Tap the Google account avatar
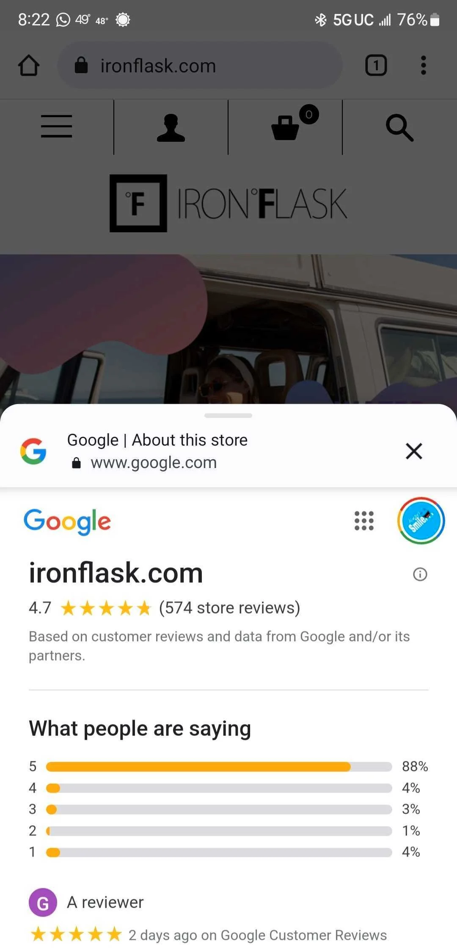457x950 pixels. click(x=421, y=520)
